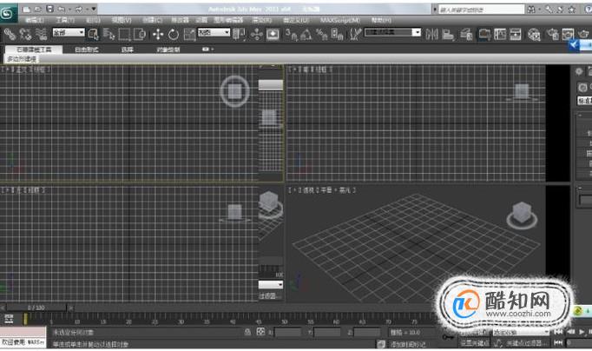This screenshot has width=592, height=351.
Task: Toggle the Window/Crossing selection icon
Action: click(x=140, y=35)
